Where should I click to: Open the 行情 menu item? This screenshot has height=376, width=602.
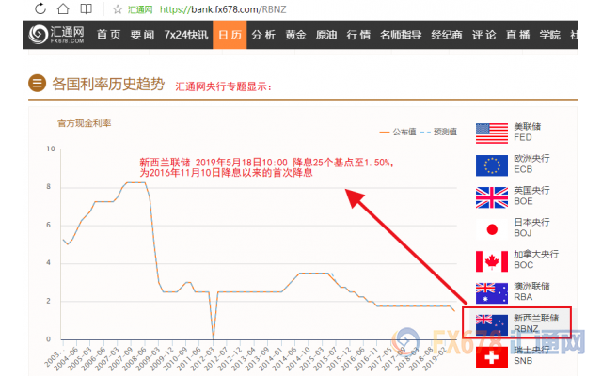click(x=358, y=35)
